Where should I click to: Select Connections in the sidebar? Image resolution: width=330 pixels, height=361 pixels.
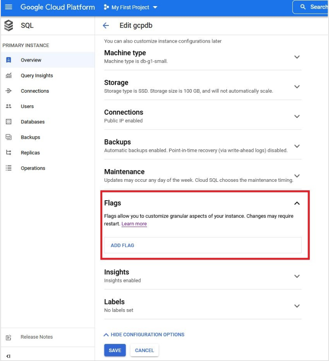click(48, 91)
